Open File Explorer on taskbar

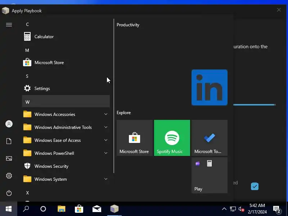61,209
